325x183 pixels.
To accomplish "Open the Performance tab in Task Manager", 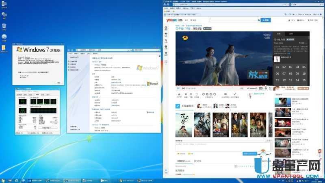I will pyautogui.click(x=37, y=95).
